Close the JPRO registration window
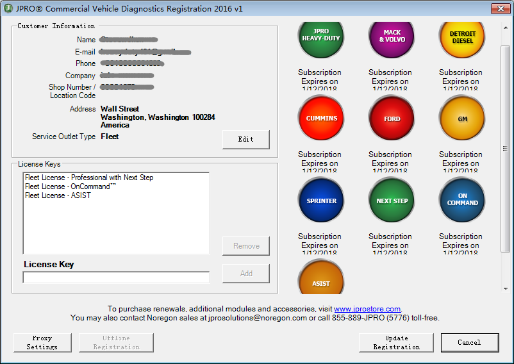 click(501, 8)
